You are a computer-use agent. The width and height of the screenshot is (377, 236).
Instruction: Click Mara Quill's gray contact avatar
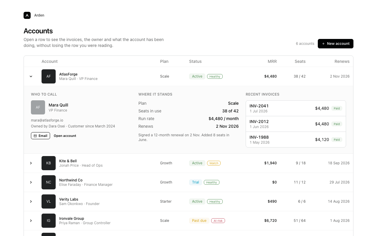(x=38, y=107)
